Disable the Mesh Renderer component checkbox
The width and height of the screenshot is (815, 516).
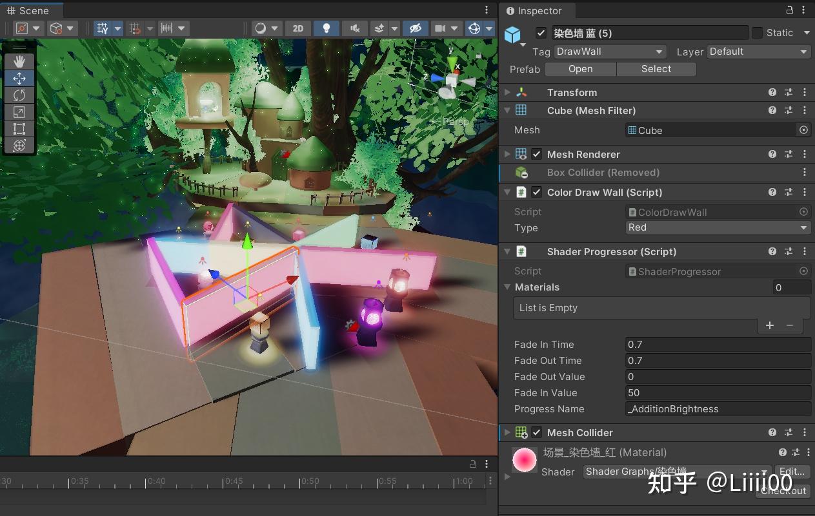tap(537, 155)
